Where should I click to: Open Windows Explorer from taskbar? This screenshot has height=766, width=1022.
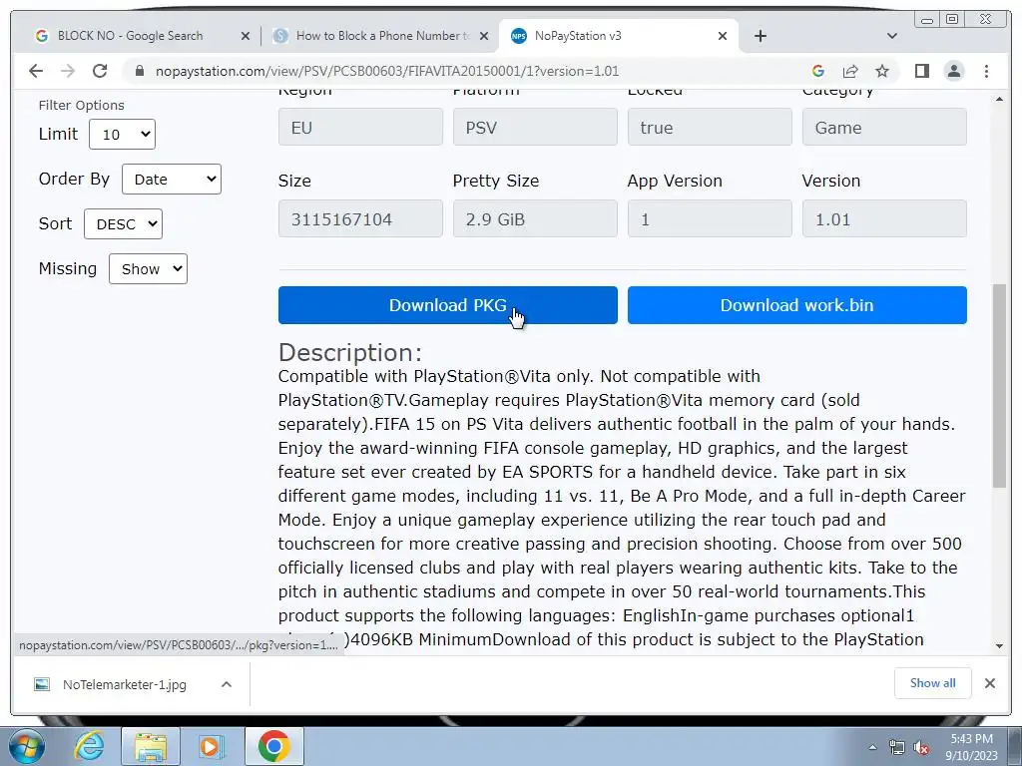point(151,746)
